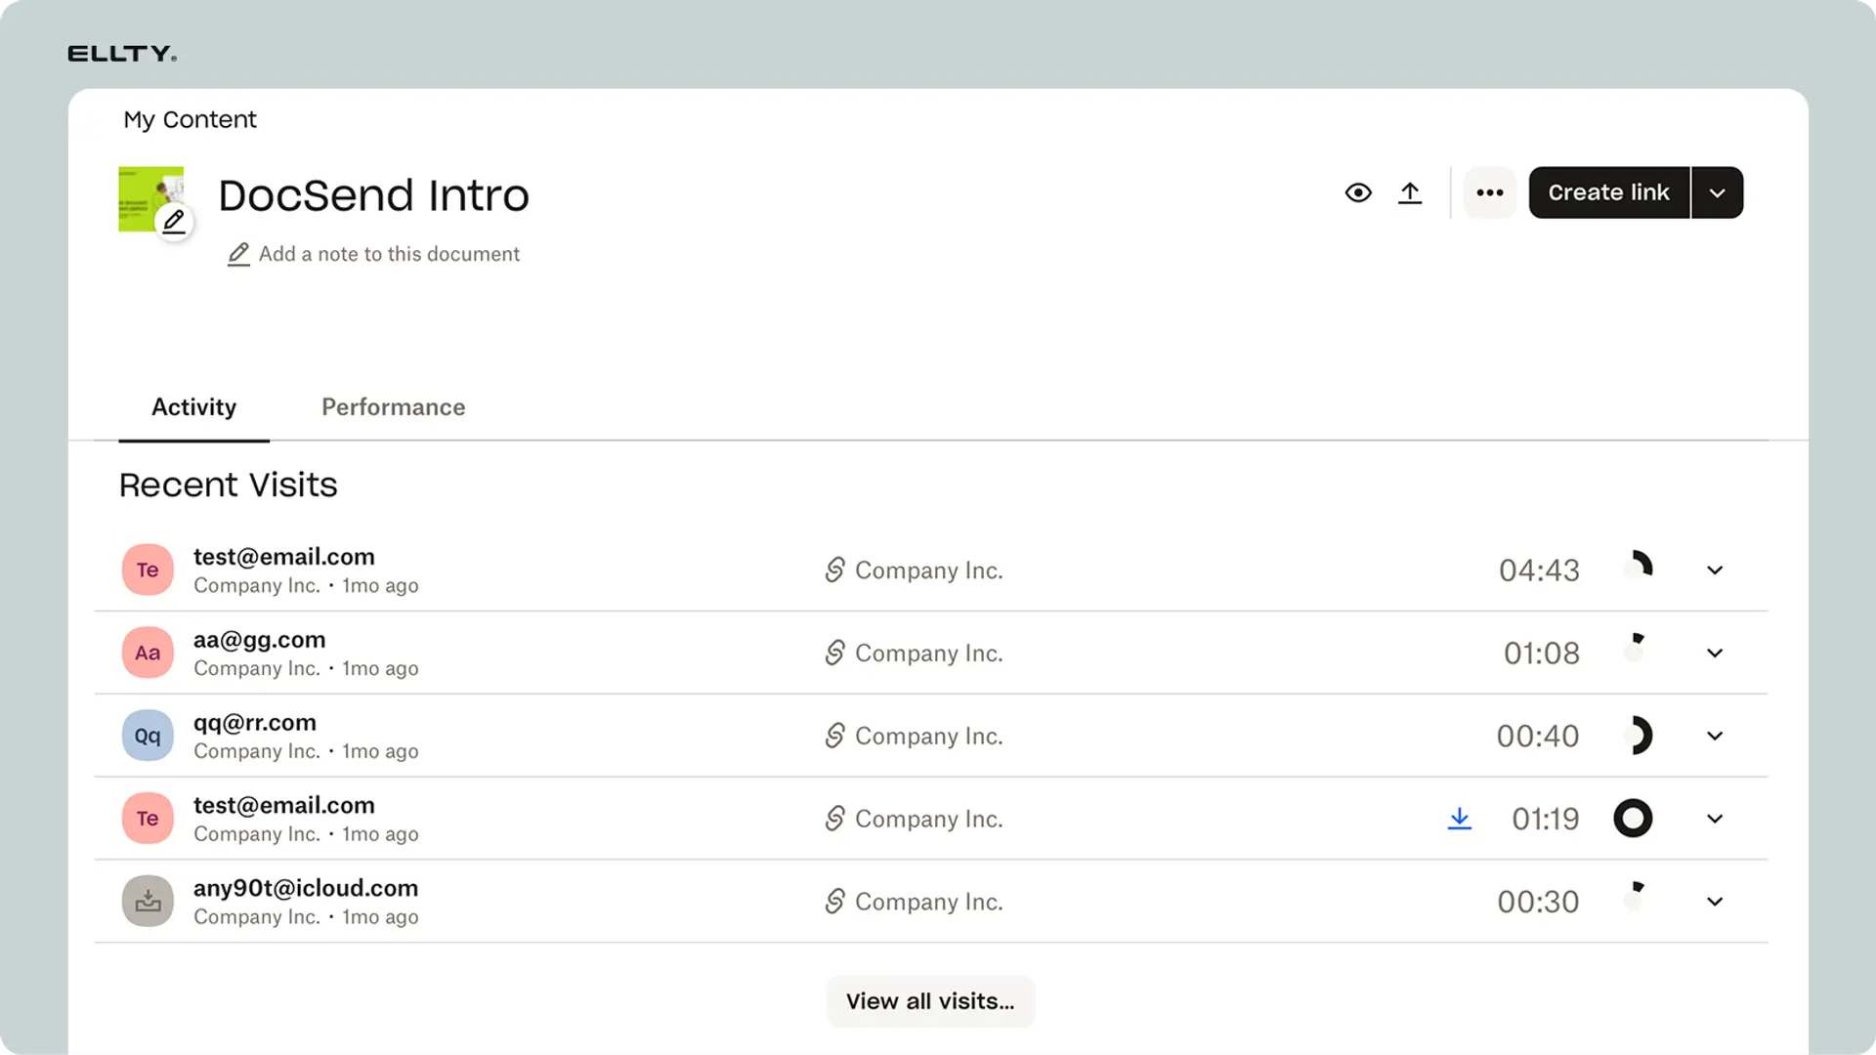Image resolution: width=1876 pixels, height=1055 pixels.
Task: Click the 04:43 duration value
Action: point(1539,570)
